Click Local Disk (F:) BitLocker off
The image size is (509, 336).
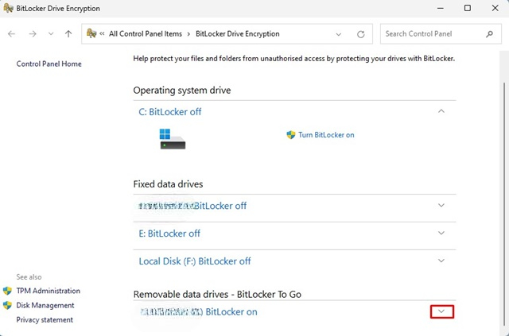[195, 261]
